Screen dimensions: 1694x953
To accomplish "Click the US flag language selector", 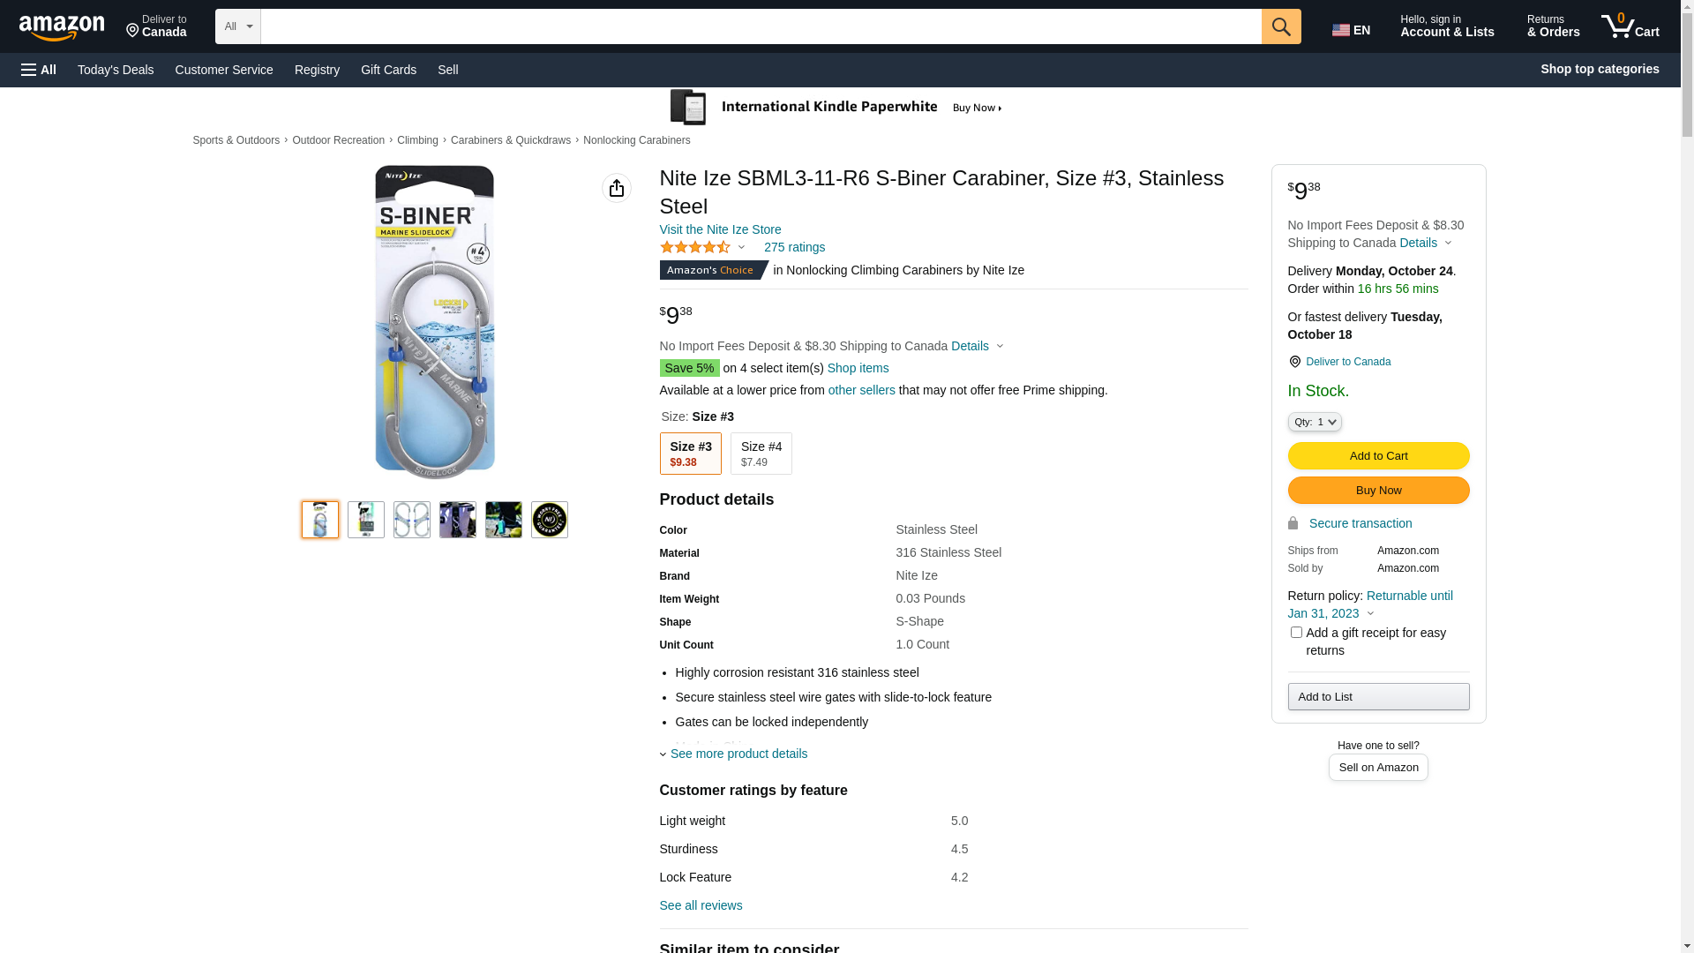I will (1350, 30).
